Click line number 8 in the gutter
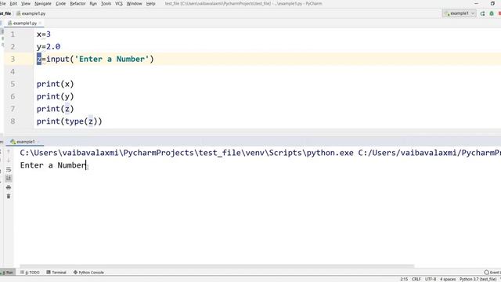The height and width of the screenshot is (282, 501). (x=13, y=121)
